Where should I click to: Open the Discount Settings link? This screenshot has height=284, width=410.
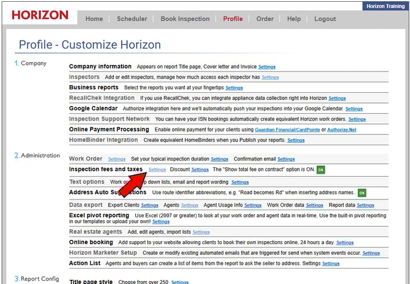point(200,170)
